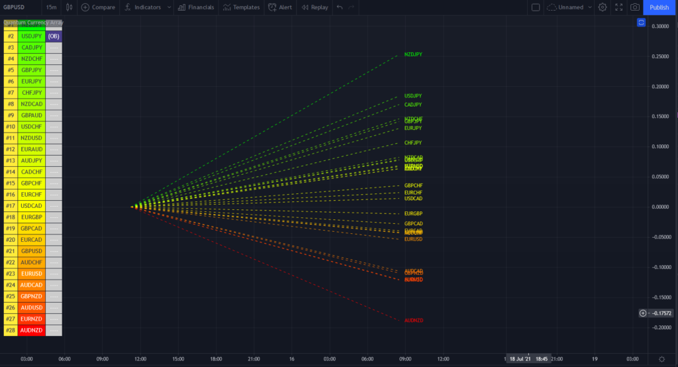
Task: Select the NZDCHF cell in the ranking
Action: coord(32,59)
